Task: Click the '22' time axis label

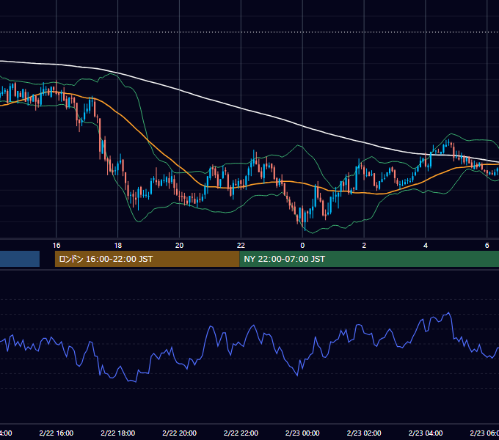Action: tap(241, 246)
